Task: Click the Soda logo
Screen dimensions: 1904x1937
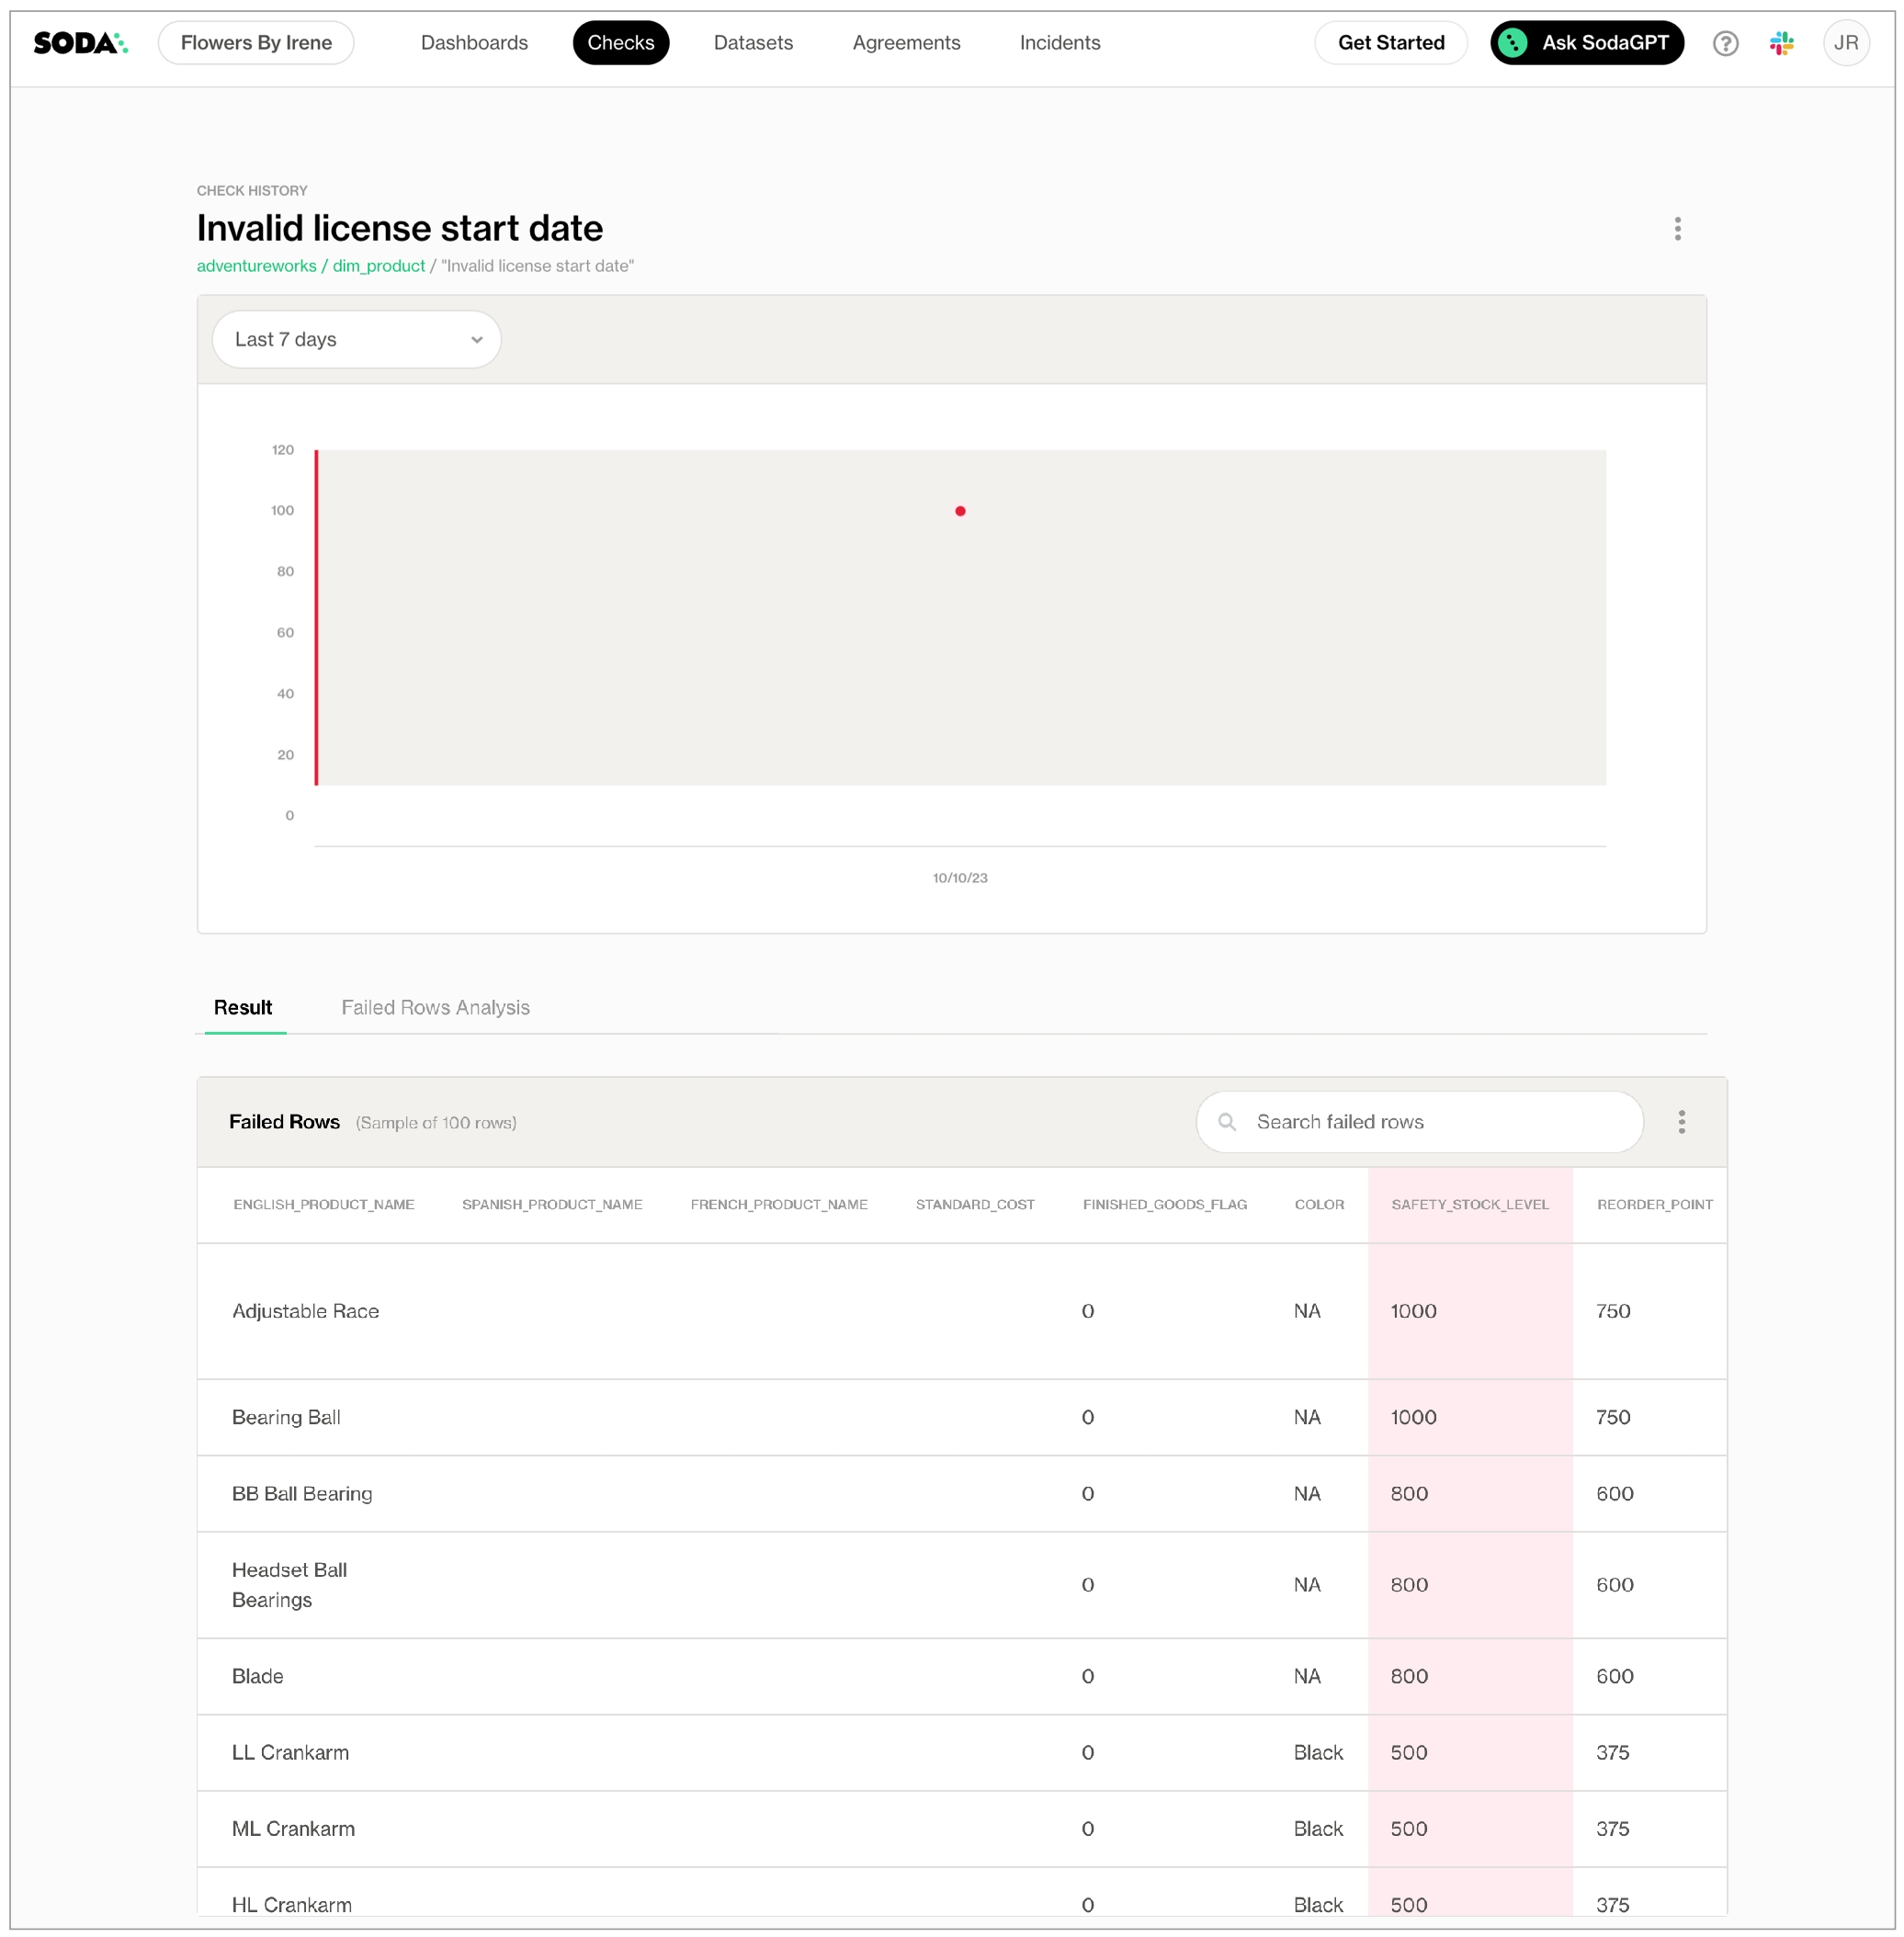Action: pyautogui.click(x=80, y=43)
